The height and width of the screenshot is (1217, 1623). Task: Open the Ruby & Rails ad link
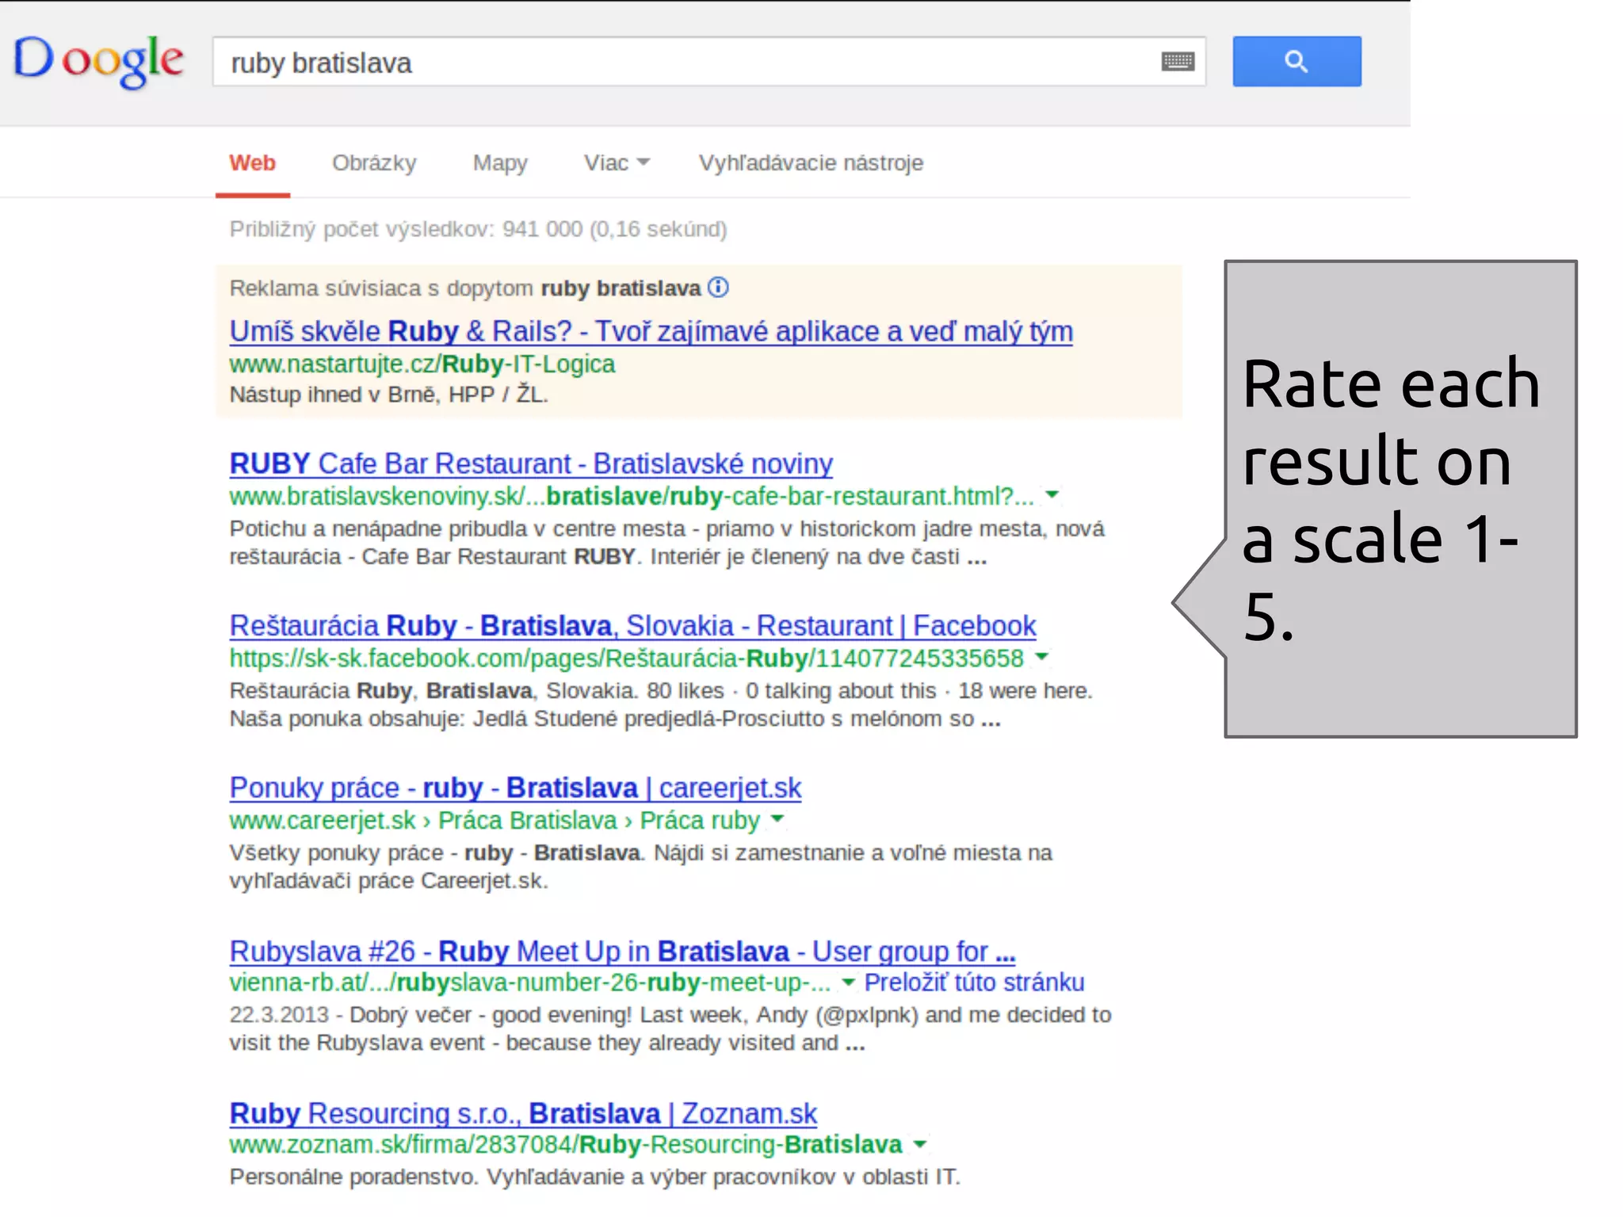pos(651,331)
